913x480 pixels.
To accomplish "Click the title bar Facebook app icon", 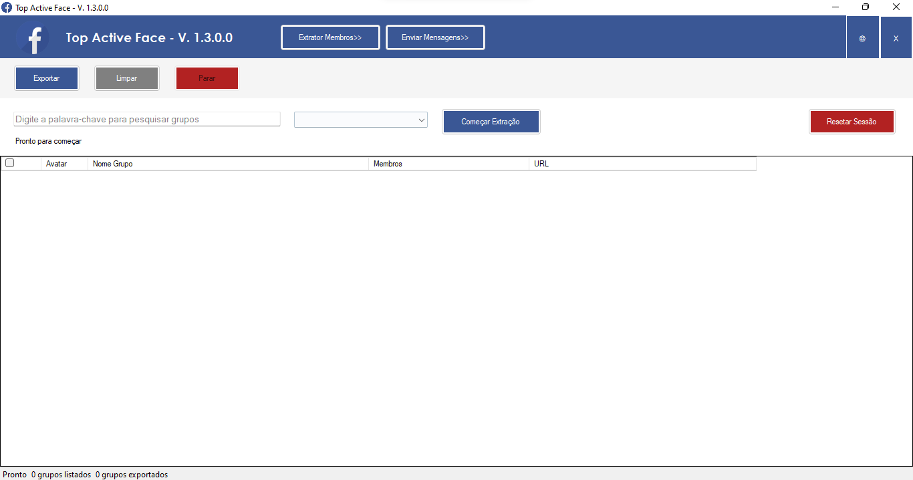I will [x=7, y=7].
